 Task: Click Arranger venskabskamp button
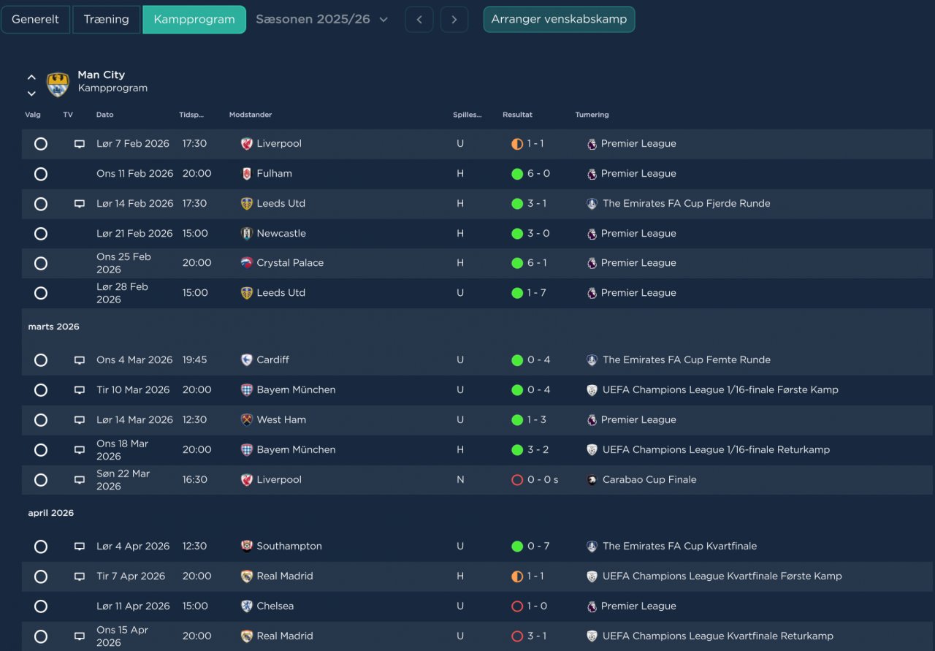pyautogui.click(x=559, y=20)
